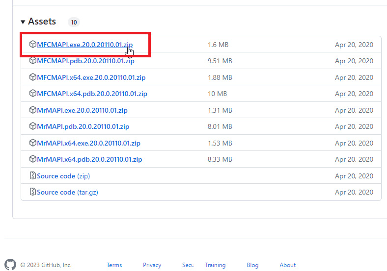Viewport: 387px width, 271px height.
Task: Download Source code (tar.gz) archive
Action: (67, 192)
